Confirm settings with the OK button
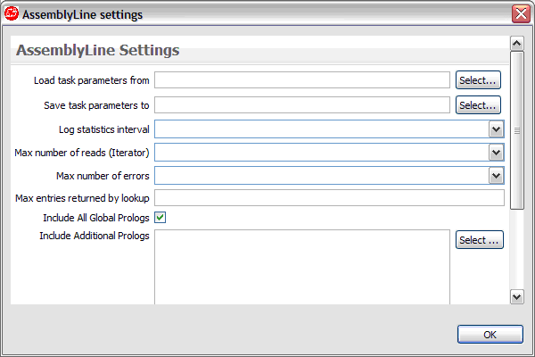Screen dimensions: 535x357 [x=490, y=335]
